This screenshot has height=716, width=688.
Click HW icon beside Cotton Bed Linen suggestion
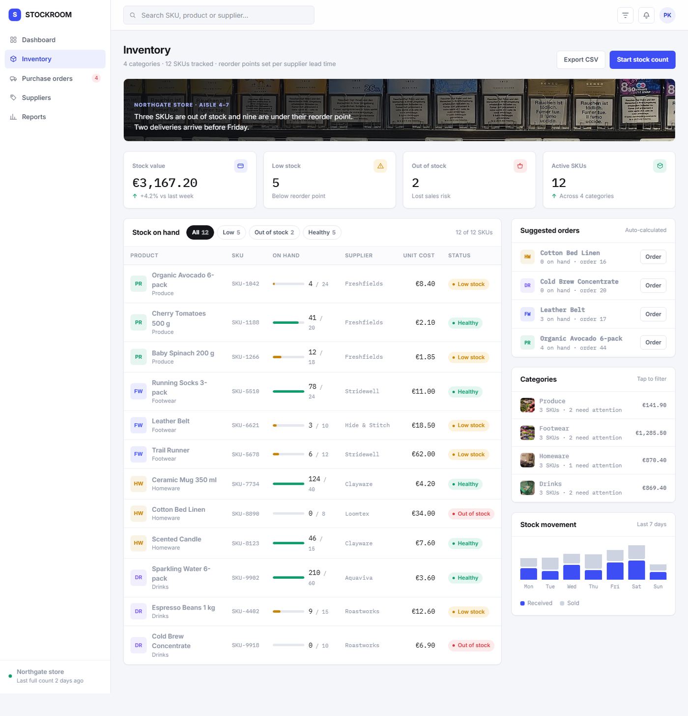click(527, 257)
